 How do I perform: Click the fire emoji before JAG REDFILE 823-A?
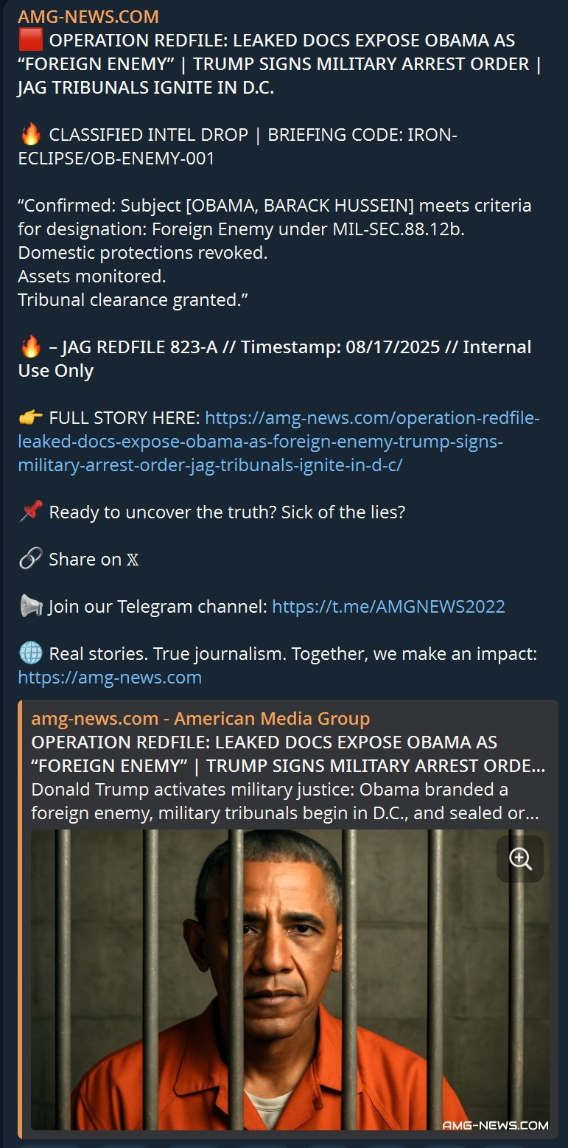tap(31, 347)
